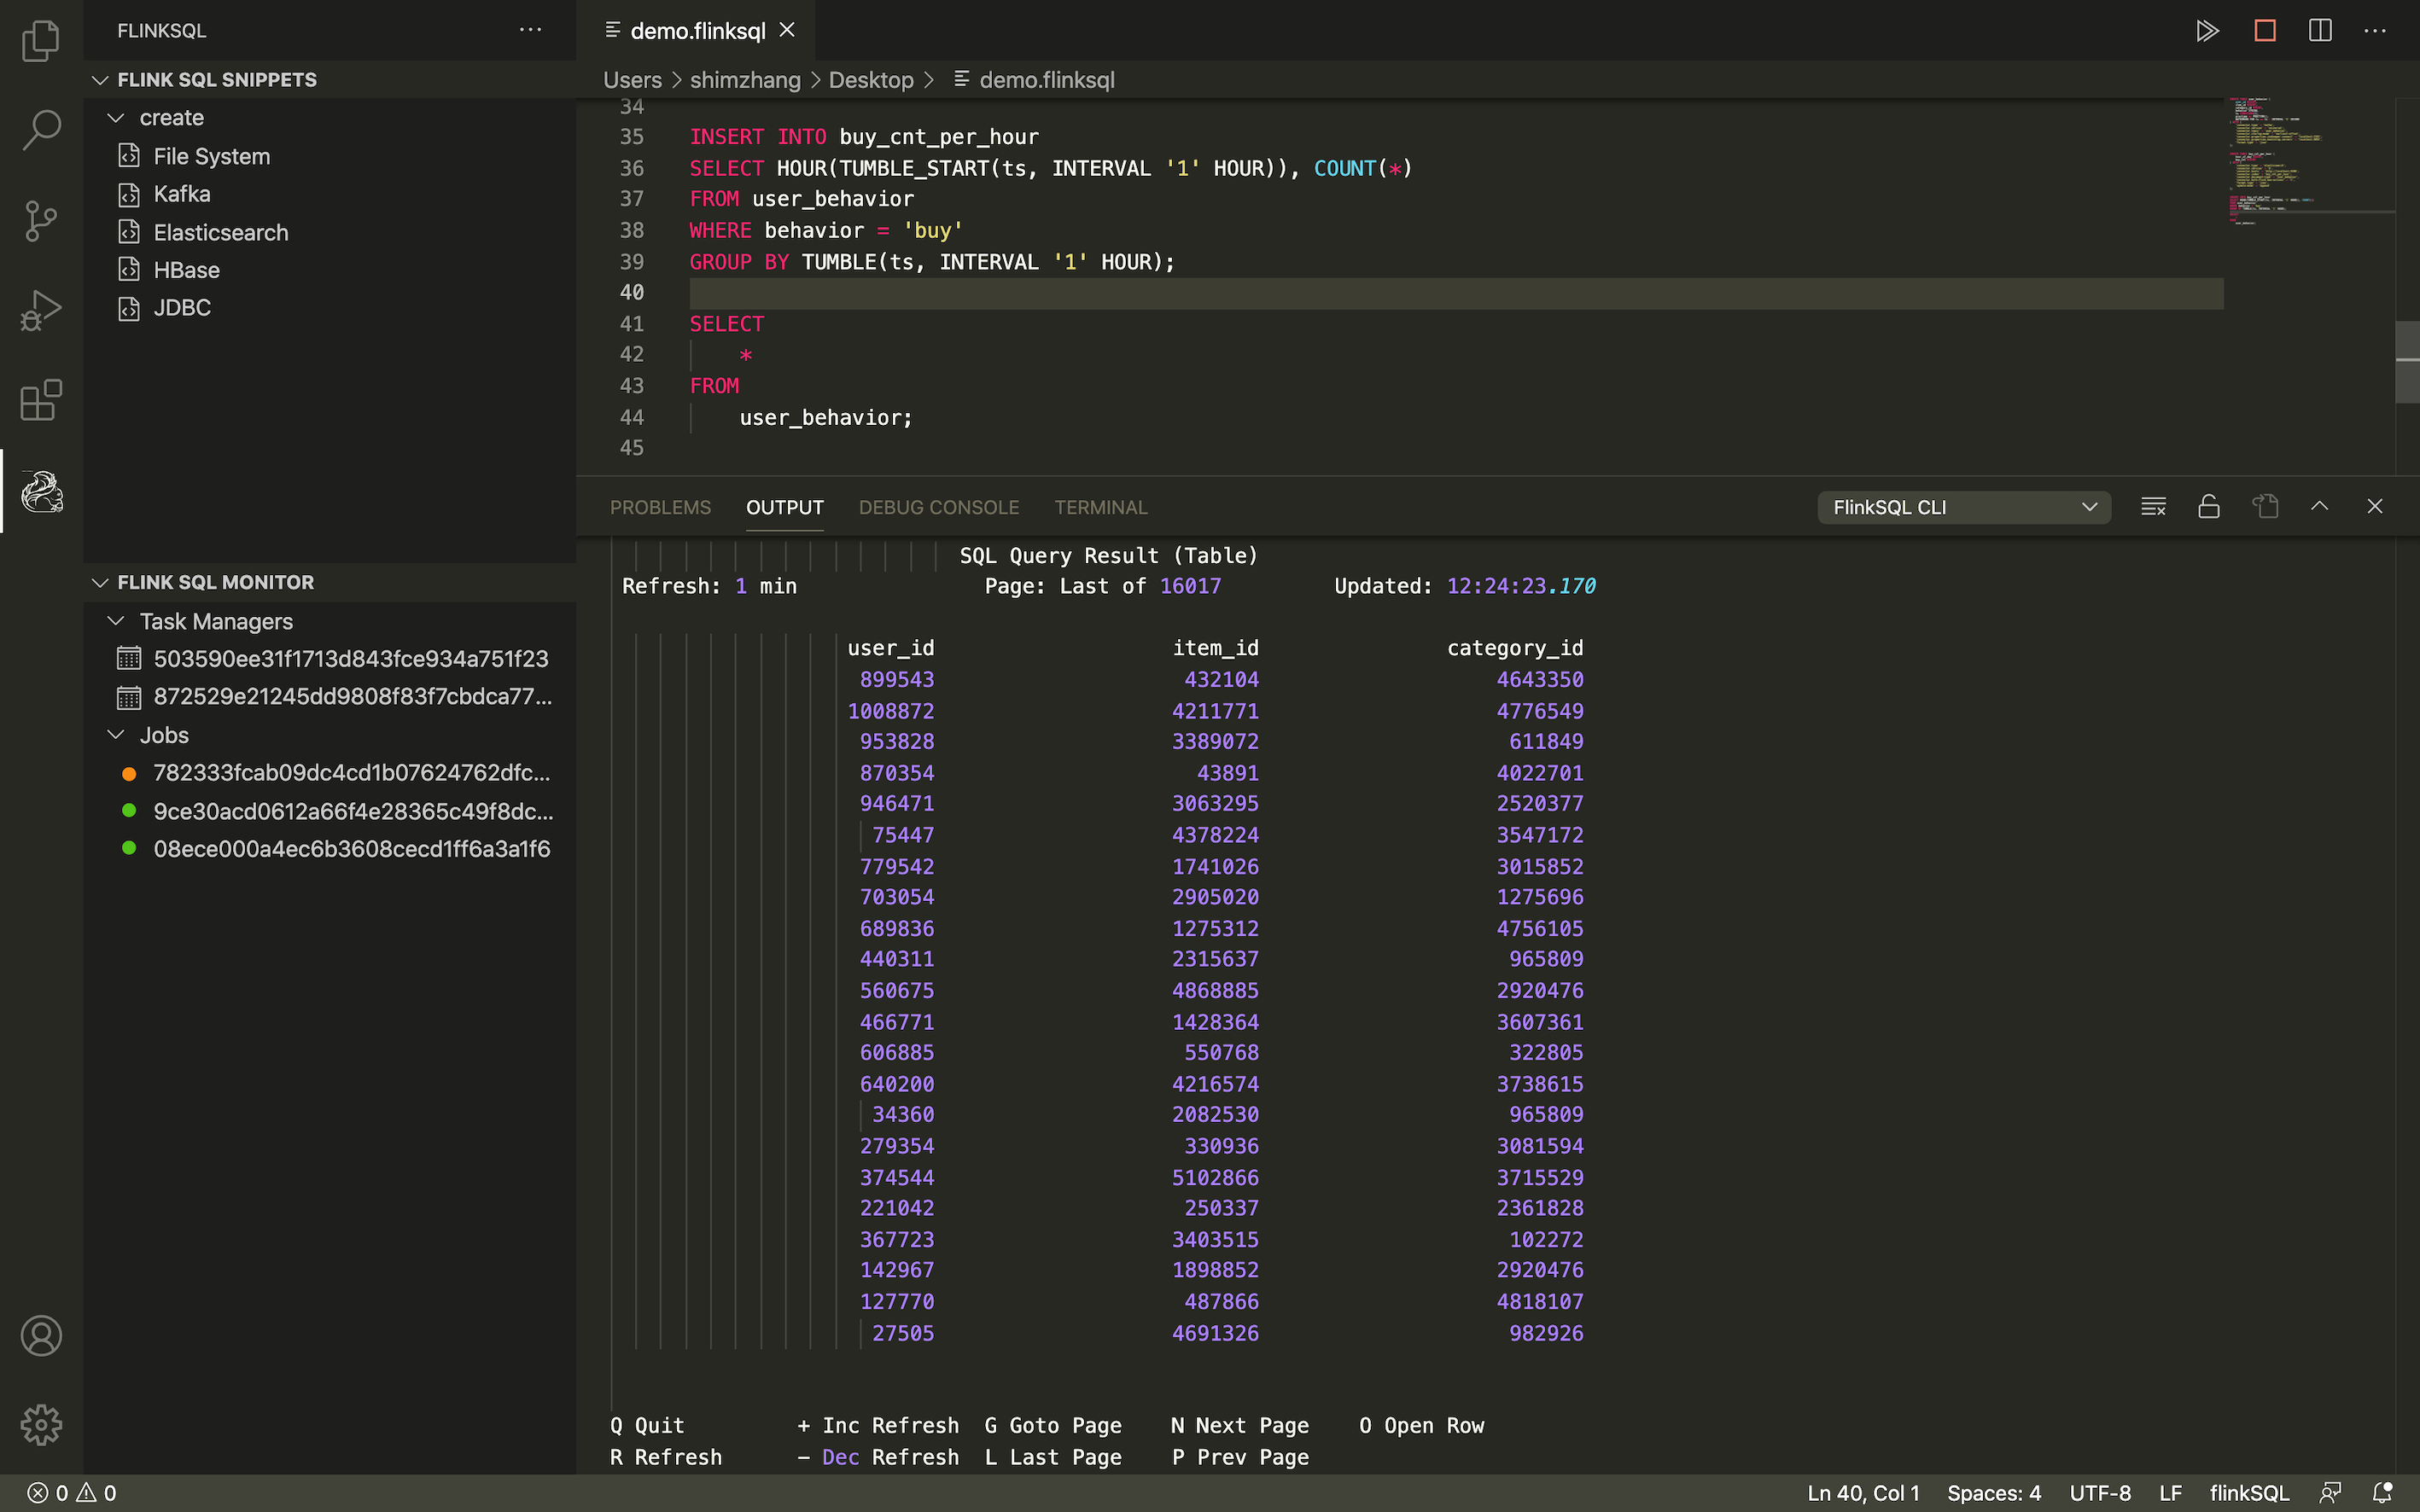The height and width of the screenshot is (1512, 2420).
Task: Stop the running Flink SQL job
Action: click(x=2265, y=31)
